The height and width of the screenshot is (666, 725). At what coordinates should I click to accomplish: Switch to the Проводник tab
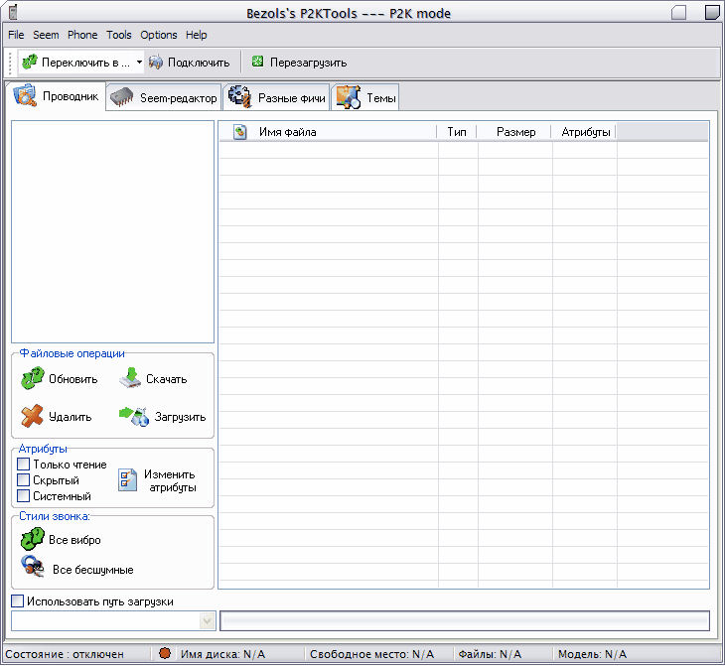tap(57, 96)
